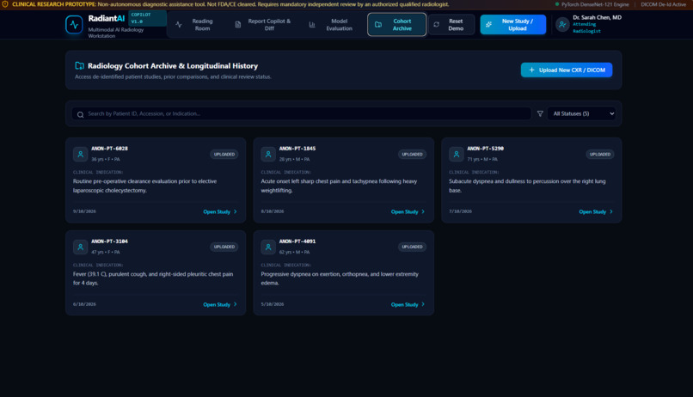Click the ANON-PT-6028 patient ID
Viewport: 693px width, 397px height.
(x=109, y=149)
